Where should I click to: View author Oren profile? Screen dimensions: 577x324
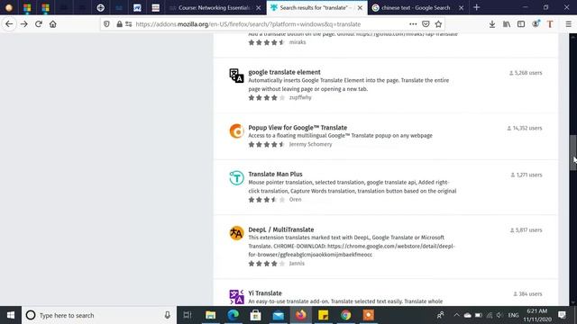click(x=295, y=200)
